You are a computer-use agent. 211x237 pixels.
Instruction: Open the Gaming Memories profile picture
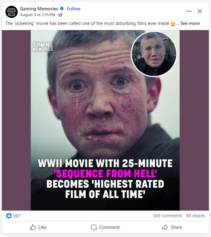coord(12,12)
